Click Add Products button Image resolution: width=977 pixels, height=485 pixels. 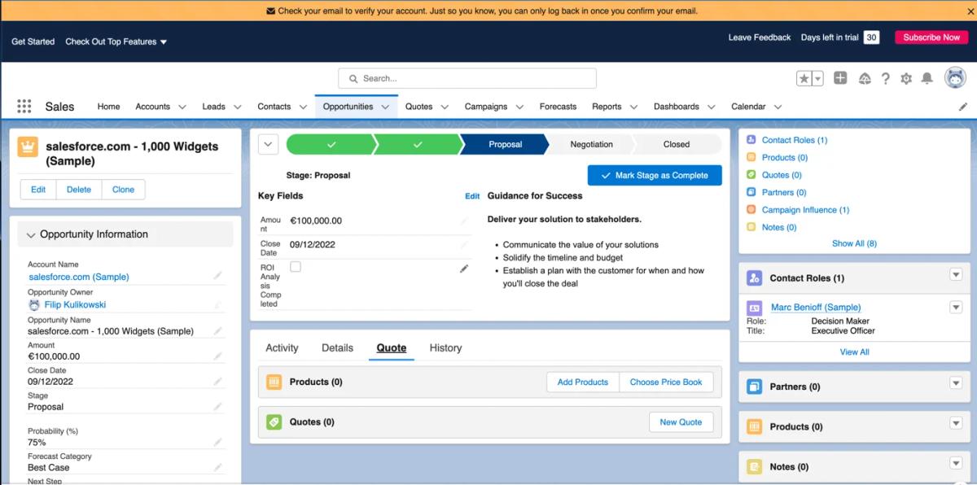[x=583, y=382]
